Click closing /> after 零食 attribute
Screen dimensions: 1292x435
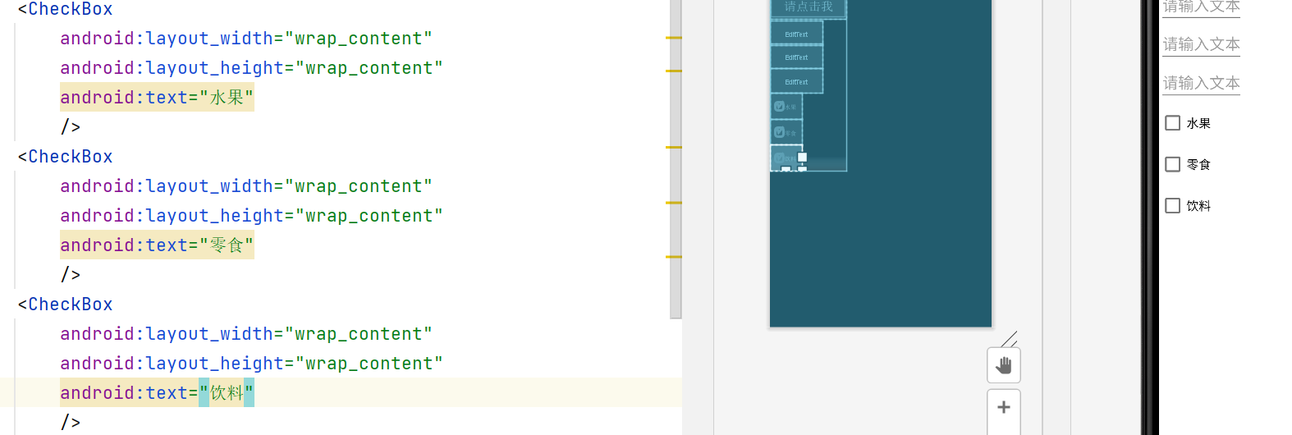[x=71, y=275]
